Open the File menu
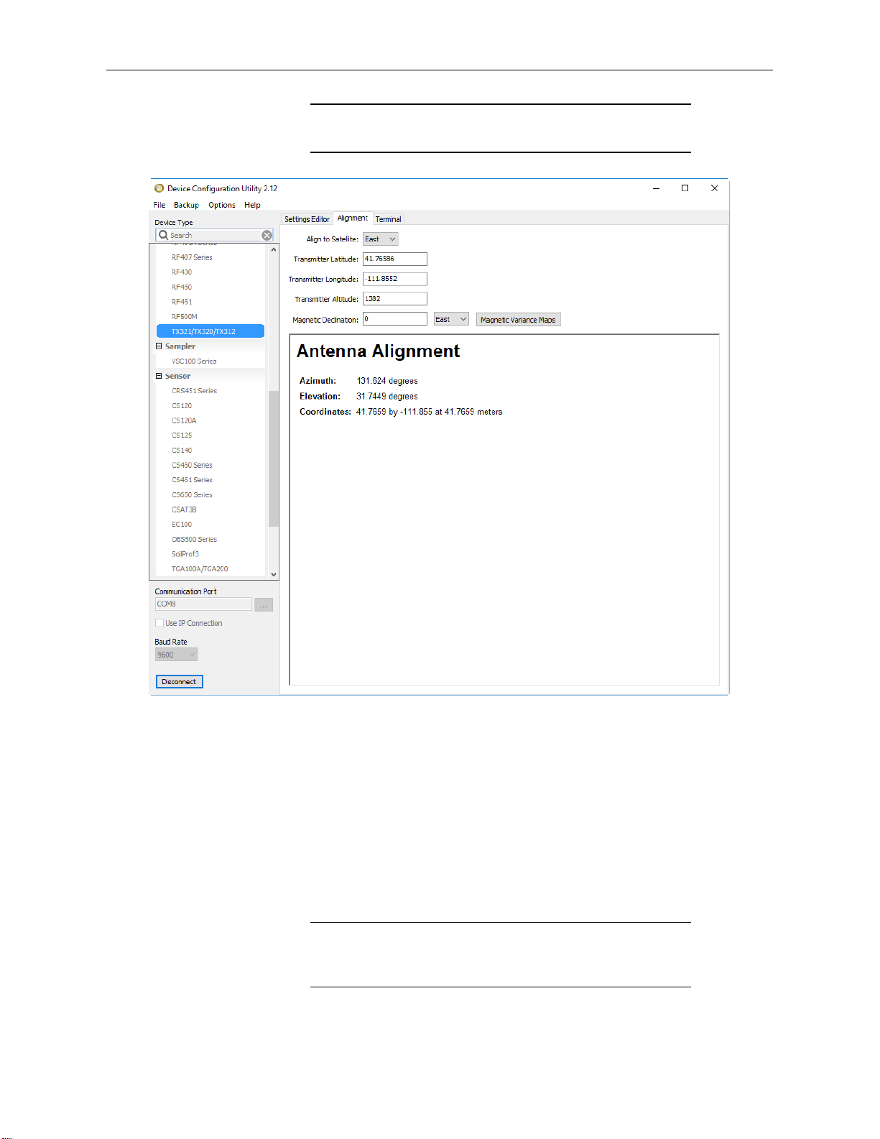The image size is (880, 1139). tap(159, 205)
